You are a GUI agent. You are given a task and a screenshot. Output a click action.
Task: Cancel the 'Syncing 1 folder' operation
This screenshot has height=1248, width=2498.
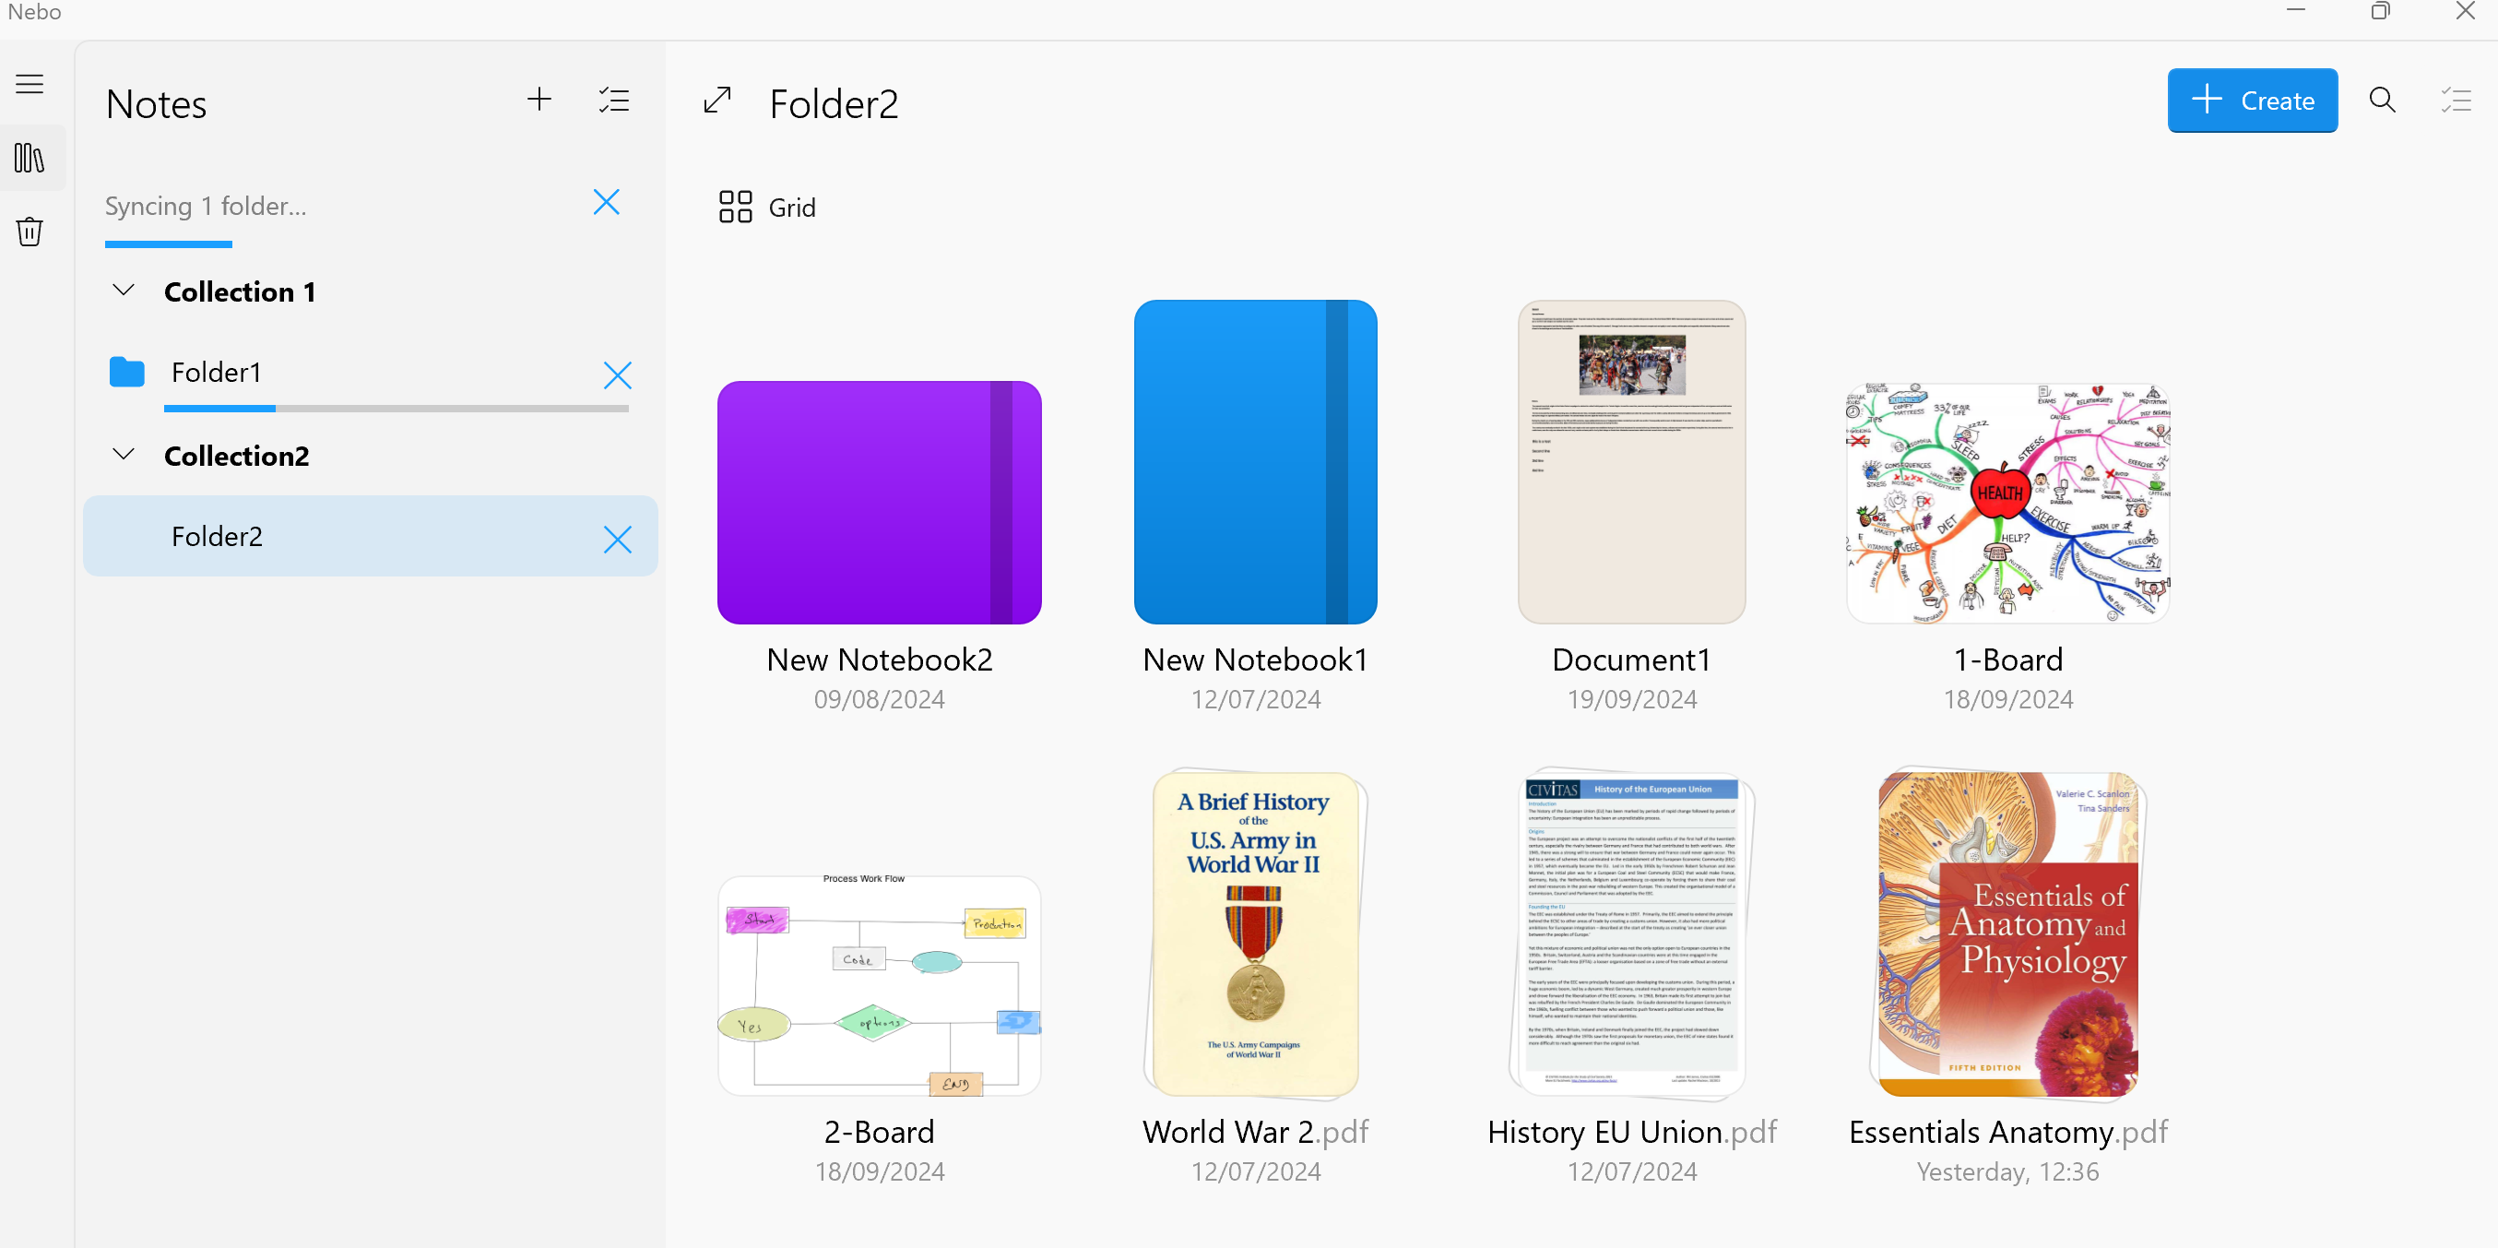(x=606, y=203)
